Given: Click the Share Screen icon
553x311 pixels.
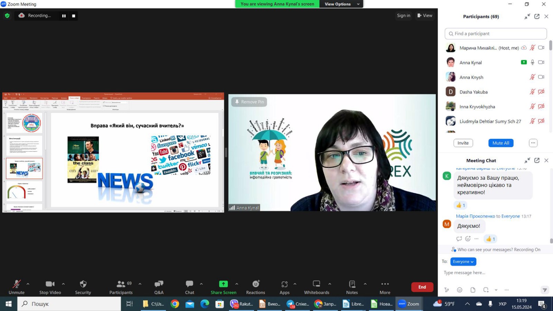Looking at the screenshot, I should point(223,284).
